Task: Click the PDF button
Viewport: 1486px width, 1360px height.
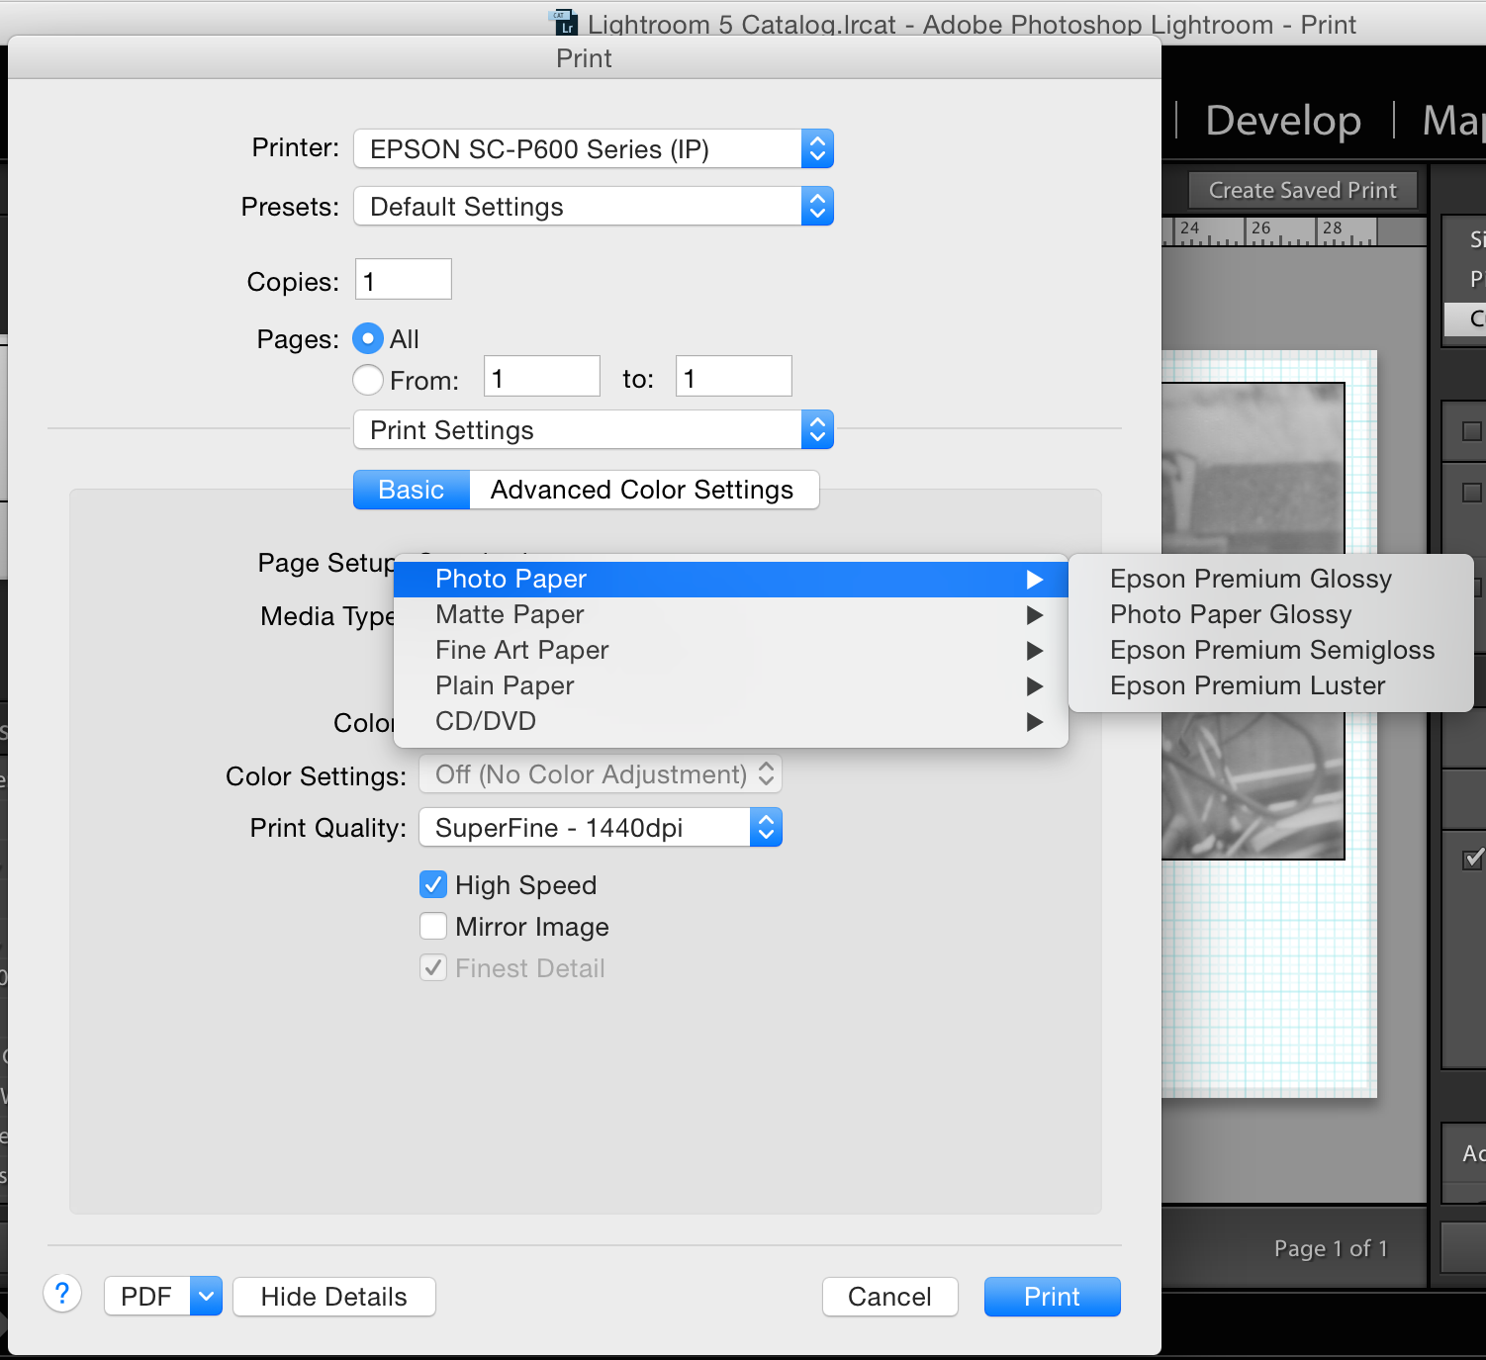Action: tap(146, 1297)
